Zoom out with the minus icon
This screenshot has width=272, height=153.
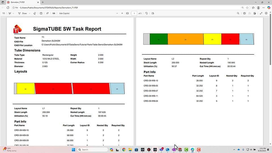(117, 13)
